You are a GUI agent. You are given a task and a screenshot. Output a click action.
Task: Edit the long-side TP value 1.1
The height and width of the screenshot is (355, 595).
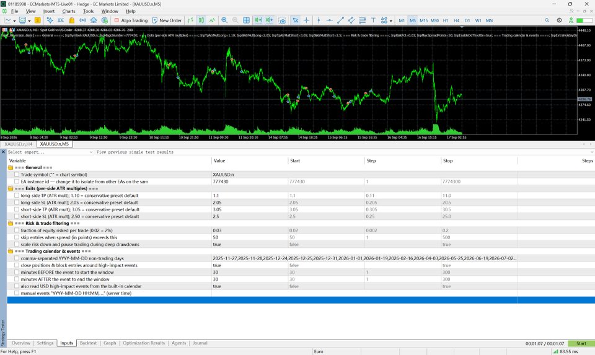coord(249,195)
